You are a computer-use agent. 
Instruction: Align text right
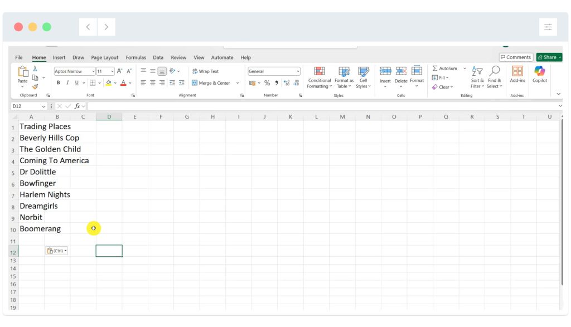pyautogui.click(x=162, y=83)
